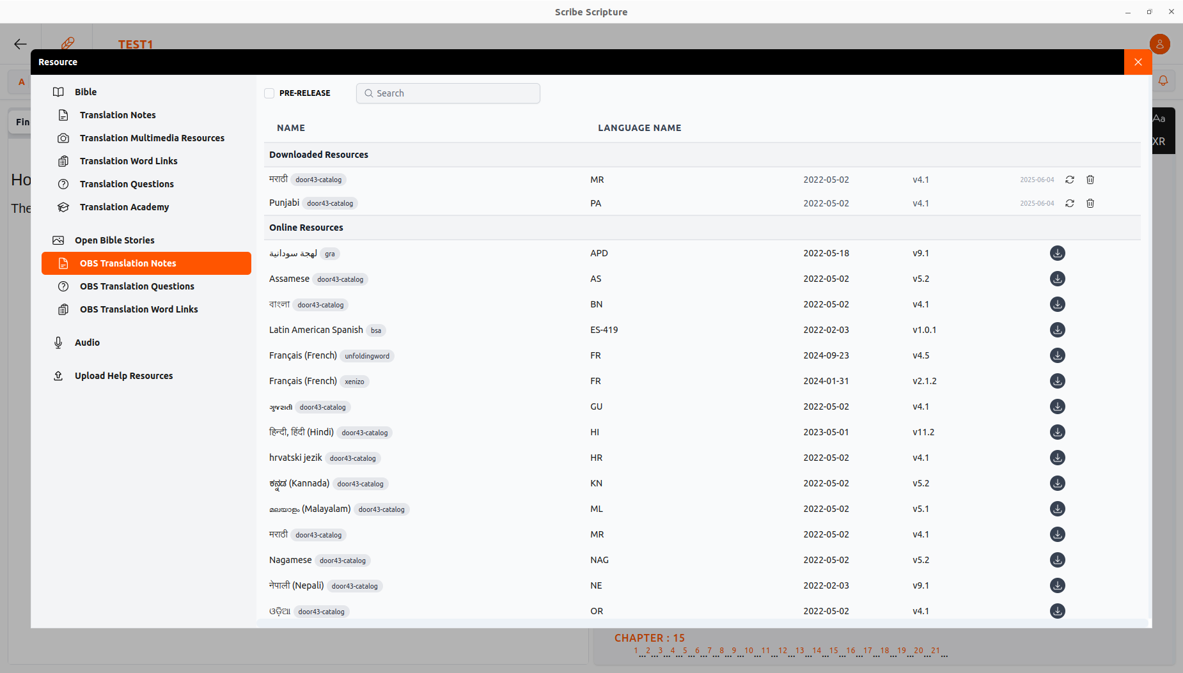Click the back arrow button

click(20, 44)
